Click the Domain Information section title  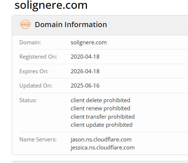click(71, 25)
